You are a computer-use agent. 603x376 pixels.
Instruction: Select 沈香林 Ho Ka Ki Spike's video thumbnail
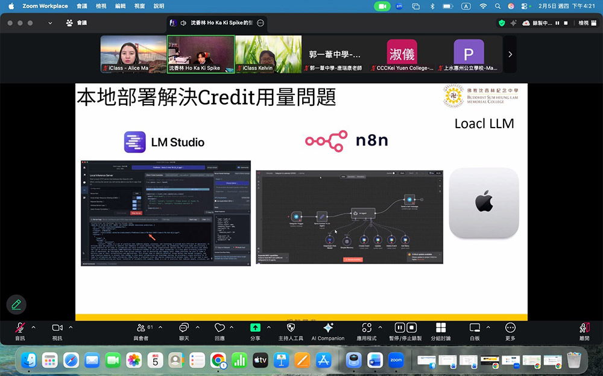click(200, 54)
